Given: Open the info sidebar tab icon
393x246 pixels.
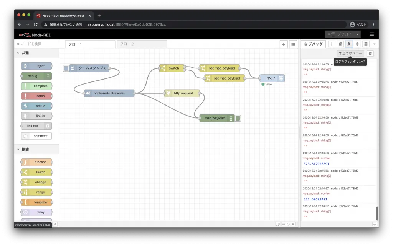Looking at the screenshot, I should 332,44.
